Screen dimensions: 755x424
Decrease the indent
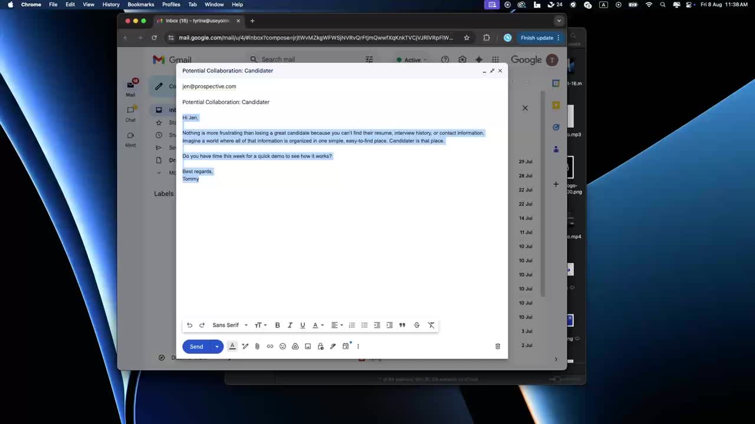pyautogui.click(x=377, y=325)
